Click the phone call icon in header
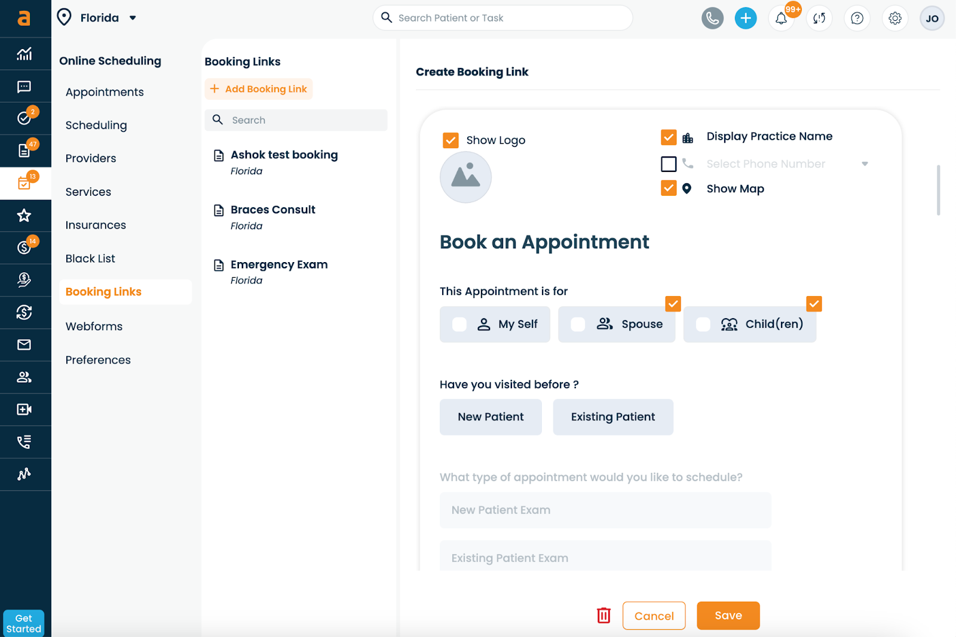Image resolution: width=956 pixels, height=637 pixels. [712, 19]
